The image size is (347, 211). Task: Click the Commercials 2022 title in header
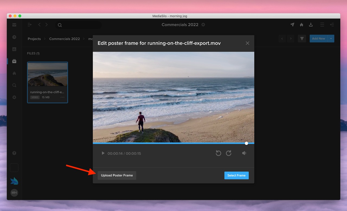coord(180,25)
